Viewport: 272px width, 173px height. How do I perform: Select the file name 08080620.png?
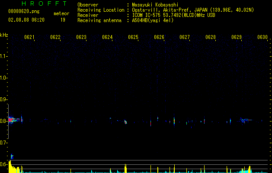click(24, 12)
